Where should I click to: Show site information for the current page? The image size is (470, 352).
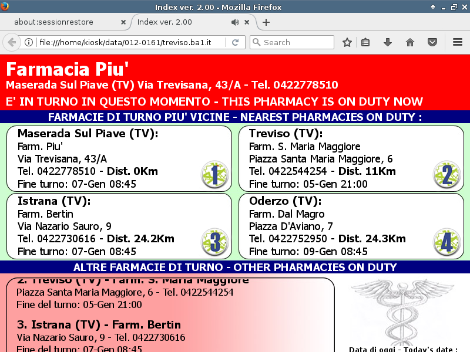coord(29,42)
